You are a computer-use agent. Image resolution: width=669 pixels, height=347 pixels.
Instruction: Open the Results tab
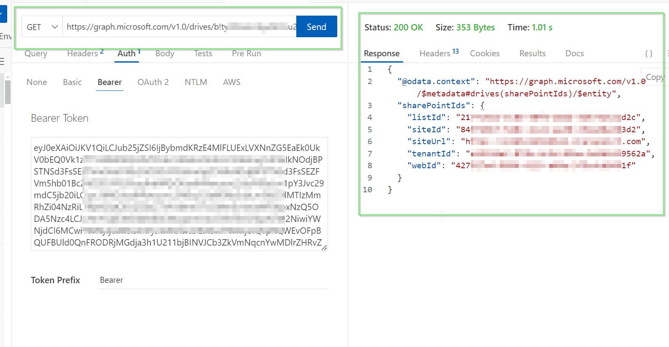point(532,54)
